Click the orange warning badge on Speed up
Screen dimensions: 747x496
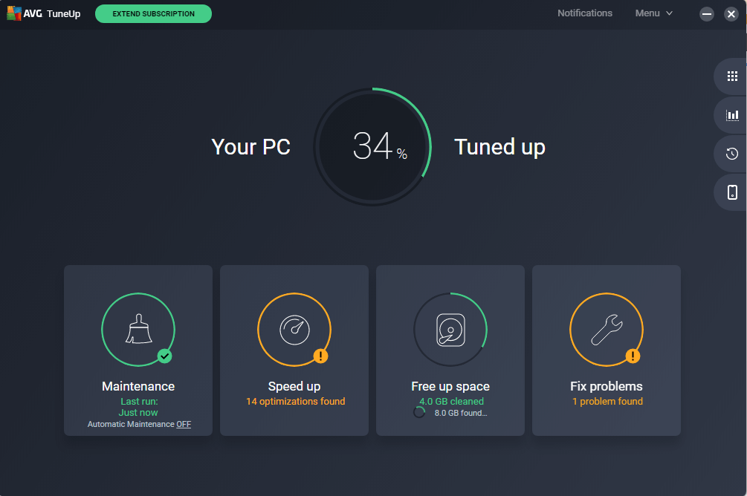point(320,356)
